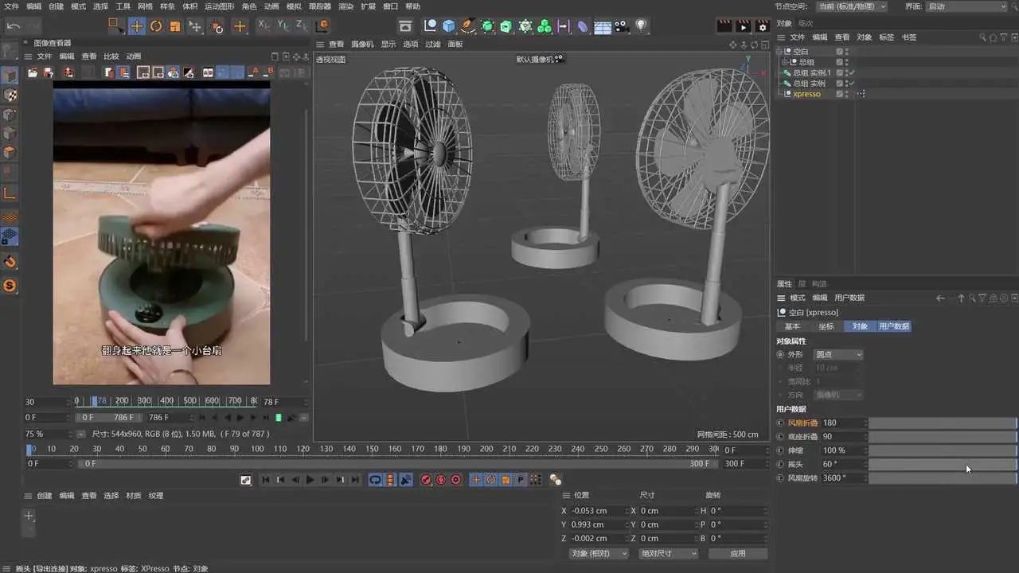The image size is (1019, 573).
Task: Open material manager 创建 menu
Action: pos(44,496)
